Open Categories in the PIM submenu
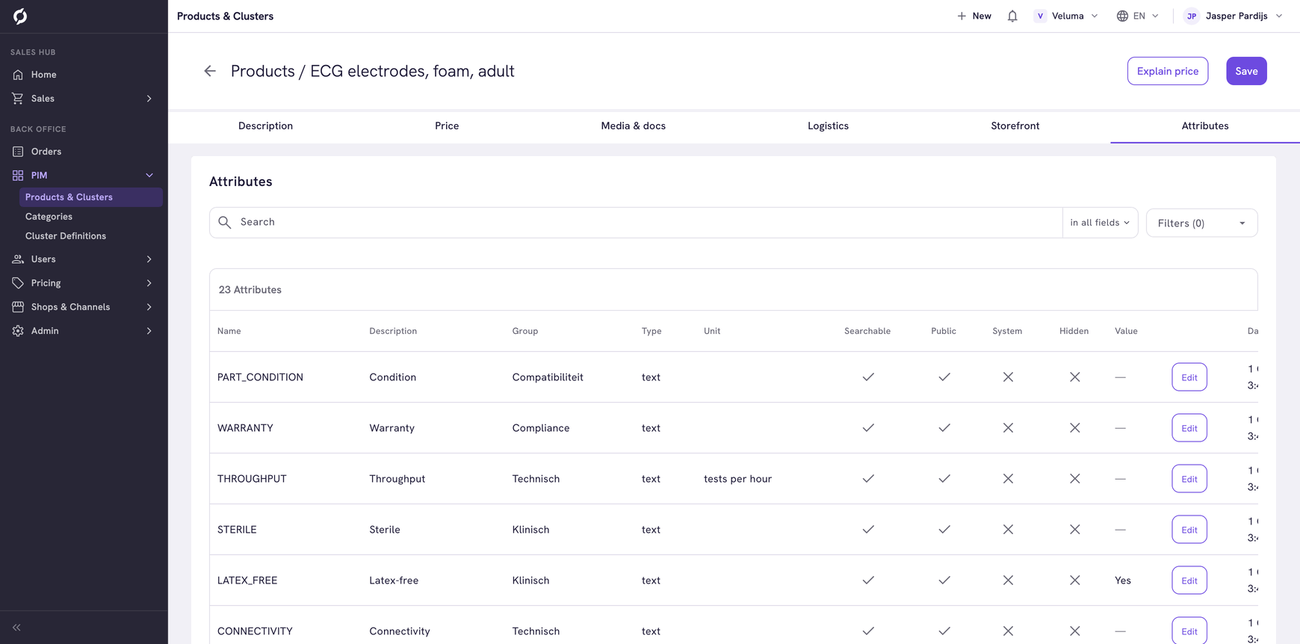1300x644 pixels. tap(49, 217)
